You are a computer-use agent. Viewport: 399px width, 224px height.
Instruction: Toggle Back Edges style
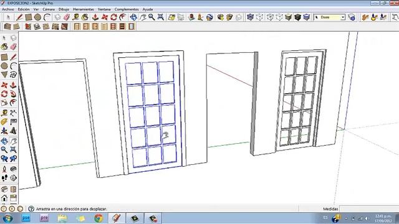pos(259,17)
